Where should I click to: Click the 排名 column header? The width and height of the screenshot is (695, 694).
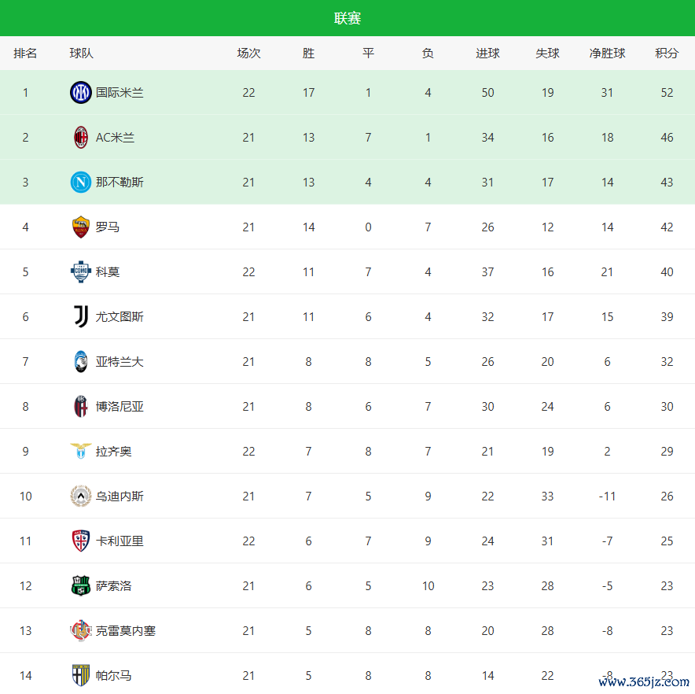(25, 54)
